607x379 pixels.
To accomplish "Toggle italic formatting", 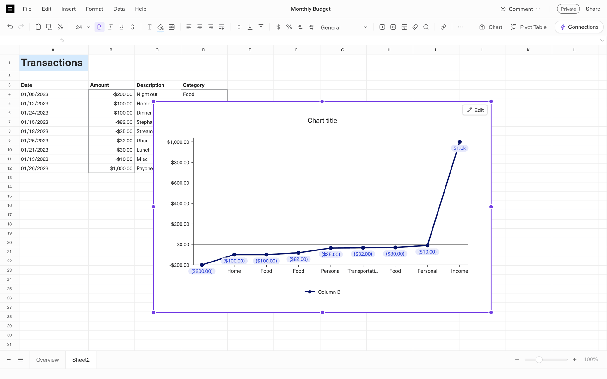I will click(110, 27).
